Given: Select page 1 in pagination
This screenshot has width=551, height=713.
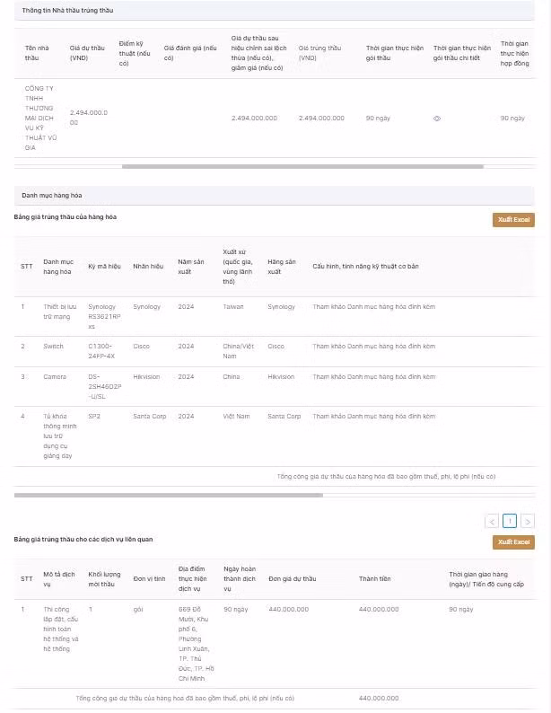Looking at the screenshot, I should tap(509, 521).
